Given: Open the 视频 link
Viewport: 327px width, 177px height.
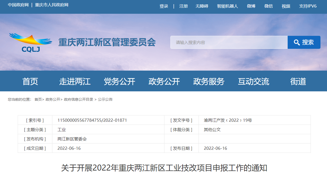Looking at the screenshot, I should pyautogui.click(x=286, y=6).
